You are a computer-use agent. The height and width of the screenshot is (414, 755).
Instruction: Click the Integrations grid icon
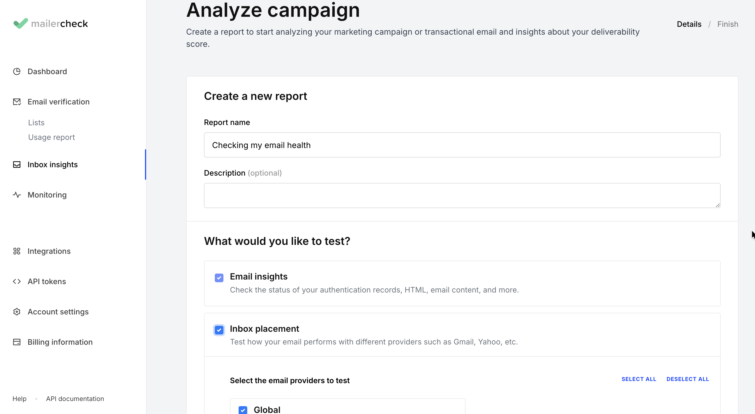pyautogui.click(x=17, y=251)
